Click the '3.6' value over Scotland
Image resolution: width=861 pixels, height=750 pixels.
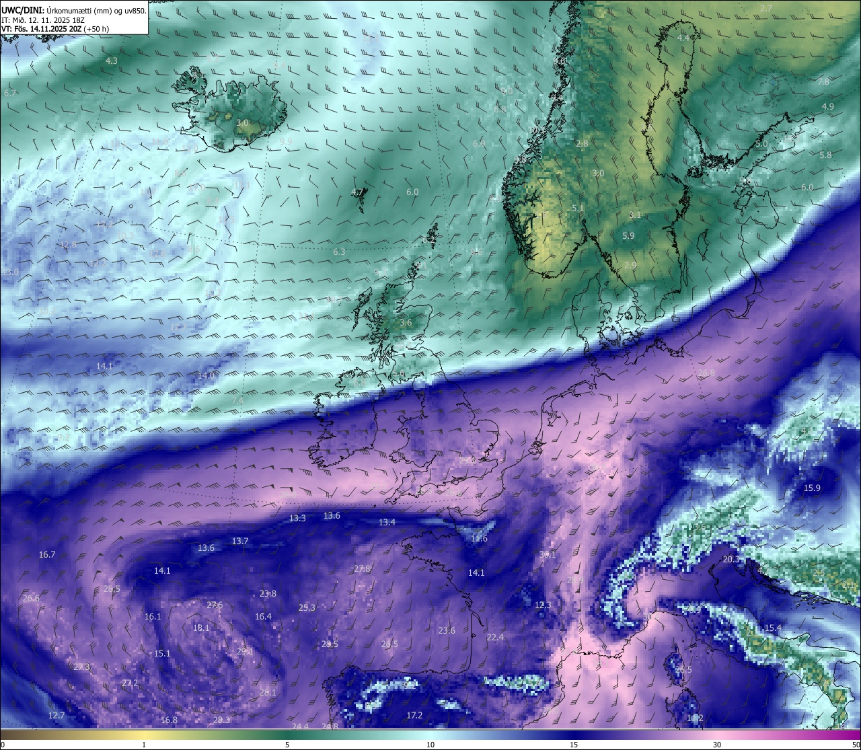coord(406,323)
